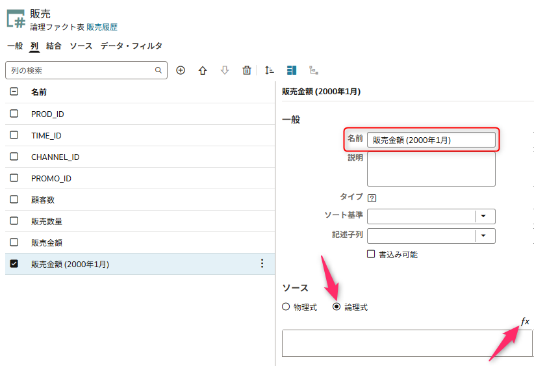Switch to the 列 tab
The height and width of the screenshot is (366, 534).
point(34,46)
